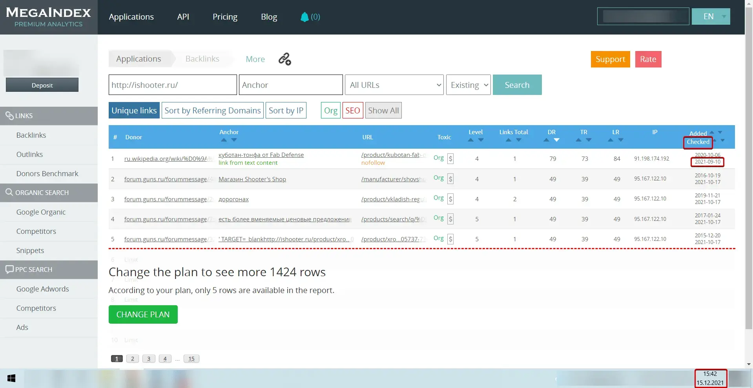
Task: Sort Added column ascending arrow
Action: click(x=712, y=132)
